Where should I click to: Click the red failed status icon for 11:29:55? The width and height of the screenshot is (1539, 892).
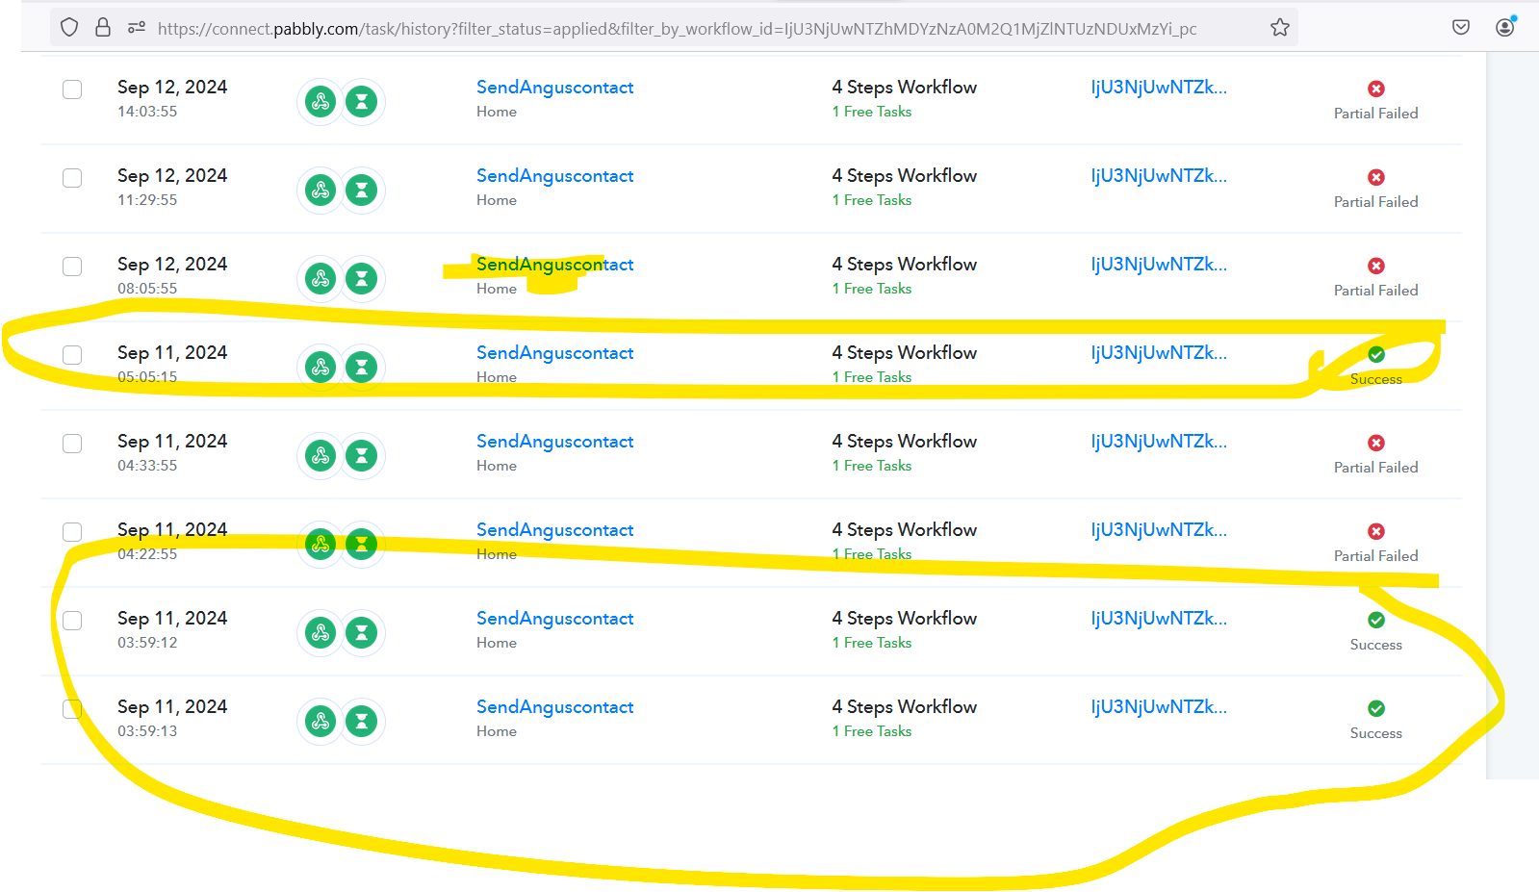tap(1376, 177)
